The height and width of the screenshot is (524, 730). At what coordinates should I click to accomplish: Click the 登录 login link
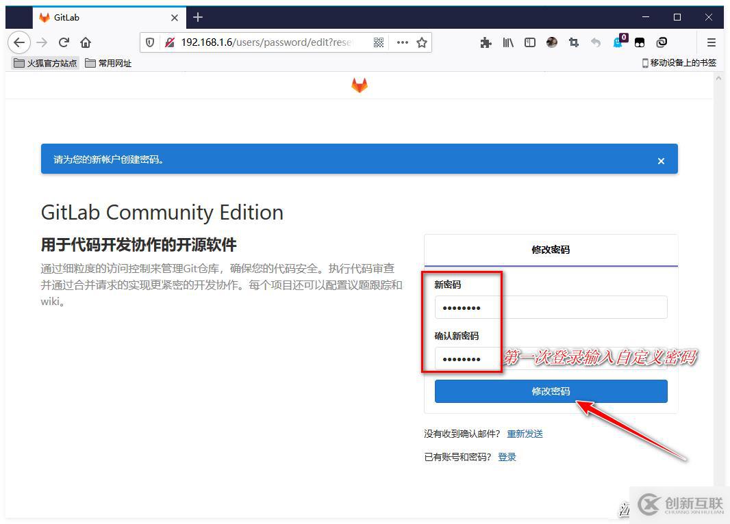[507, 456]
